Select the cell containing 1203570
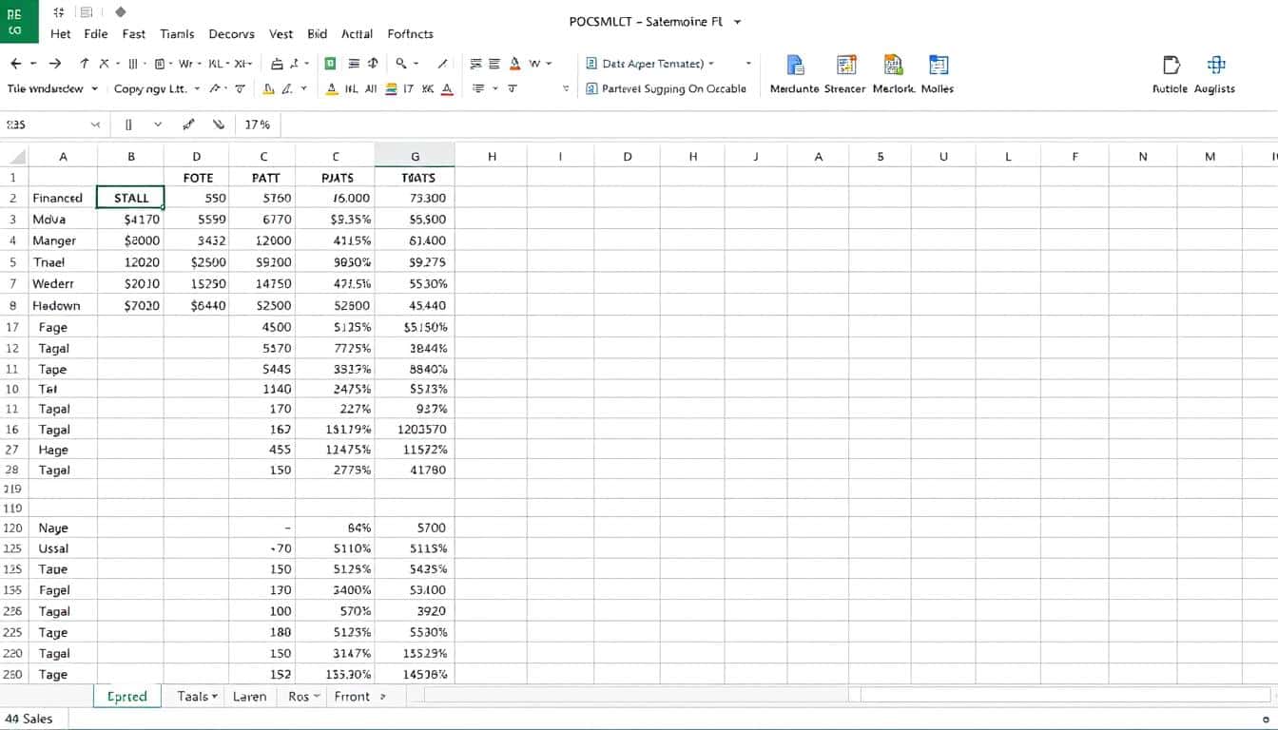Viewport: 1278px width, 730px height. point(415,429)
